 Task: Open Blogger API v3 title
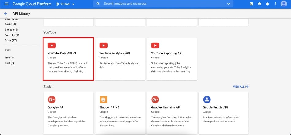[109, 107]
